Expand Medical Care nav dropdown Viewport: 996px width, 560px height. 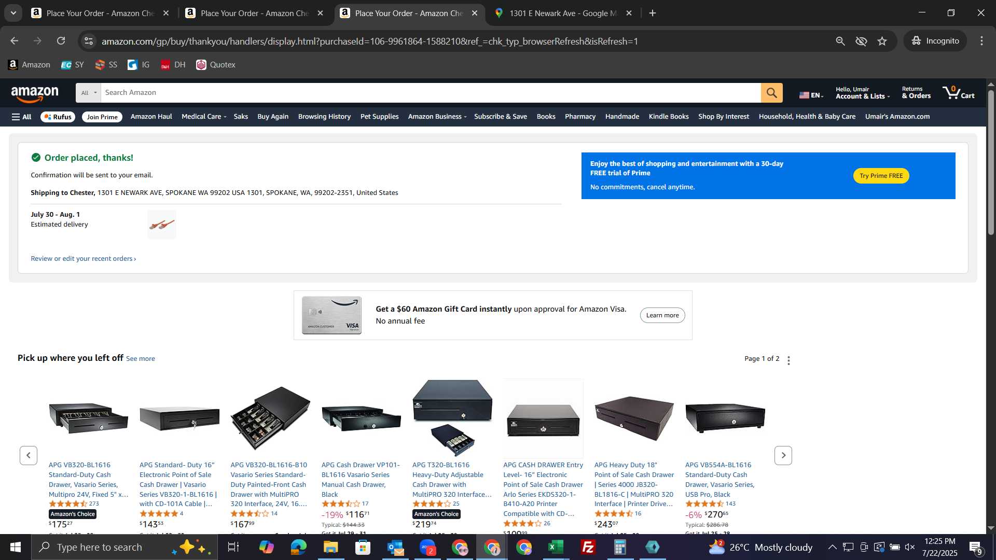coord(204,117)
